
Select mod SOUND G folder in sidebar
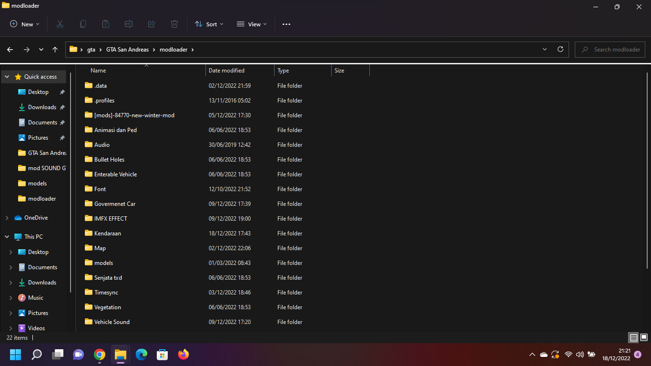pos(42,168)
